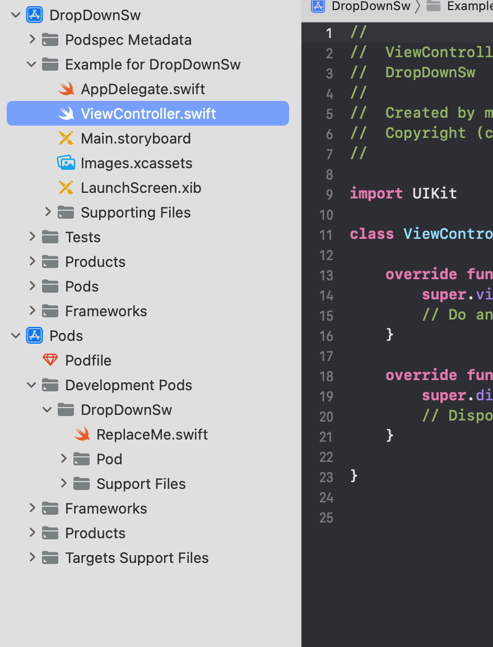Click the Created by comment line
Image resolution: width=493 pixels, height=647 pixels.
click(x=421, y=113)
